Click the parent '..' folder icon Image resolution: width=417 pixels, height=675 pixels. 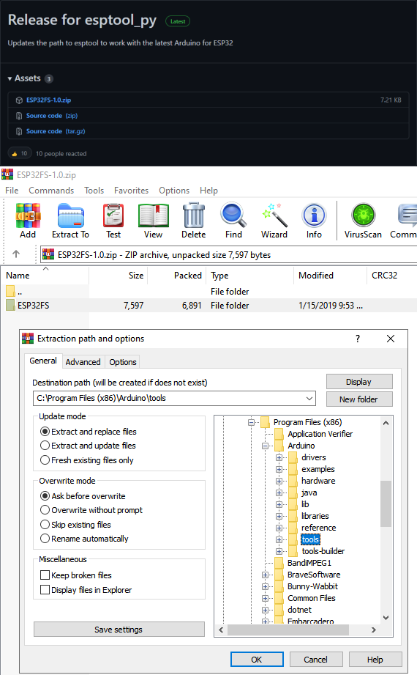click(11, 292)
